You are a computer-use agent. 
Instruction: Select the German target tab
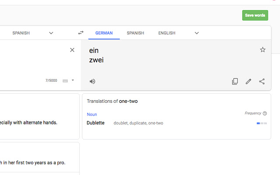[104, 33]
